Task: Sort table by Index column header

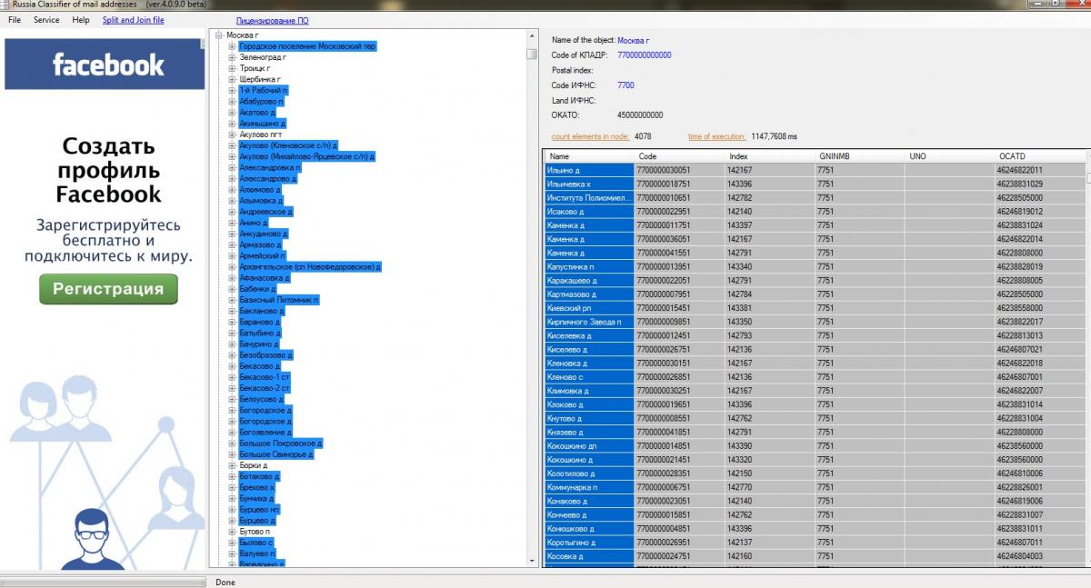Action: (x=768, y=156)
